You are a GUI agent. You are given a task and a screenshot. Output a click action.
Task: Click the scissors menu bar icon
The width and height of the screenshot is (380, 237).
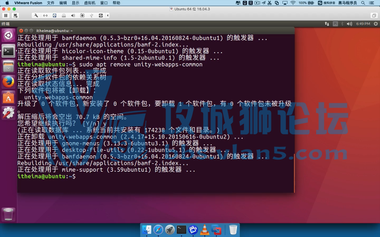(x=270, y=3)
